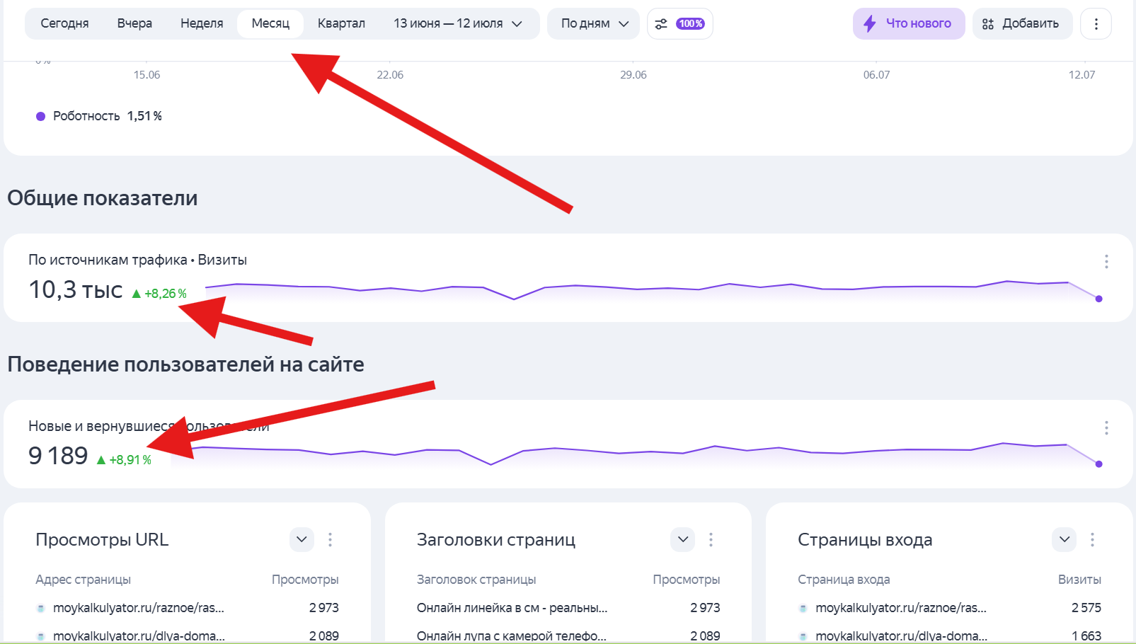1136x644 pixels.
Task: Open the date range picker 13 июня — 12 июля
Action: point(458,23)
